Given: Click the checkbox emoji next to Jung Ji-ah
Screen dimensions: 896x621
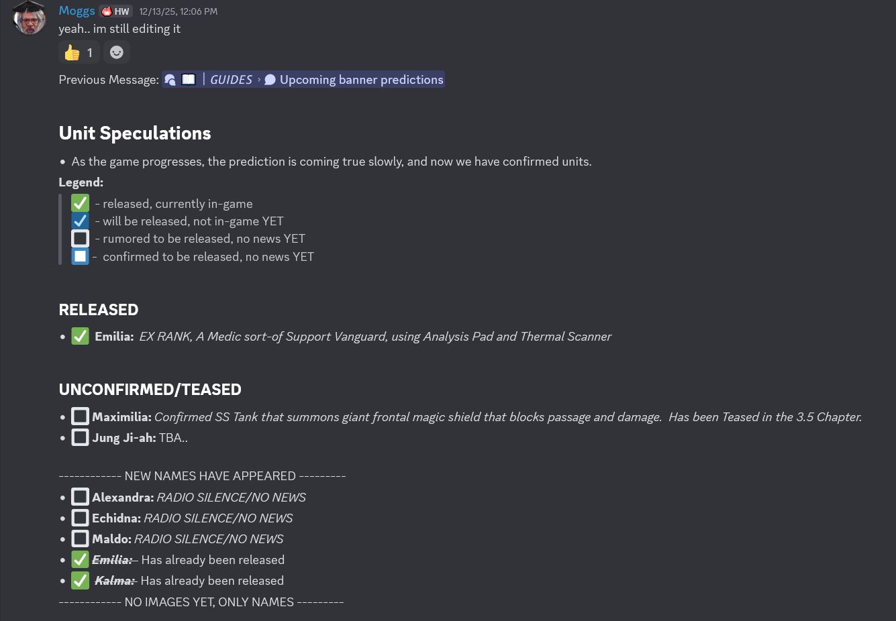Looking at the screenshot, I should click(x=81, y=437).
